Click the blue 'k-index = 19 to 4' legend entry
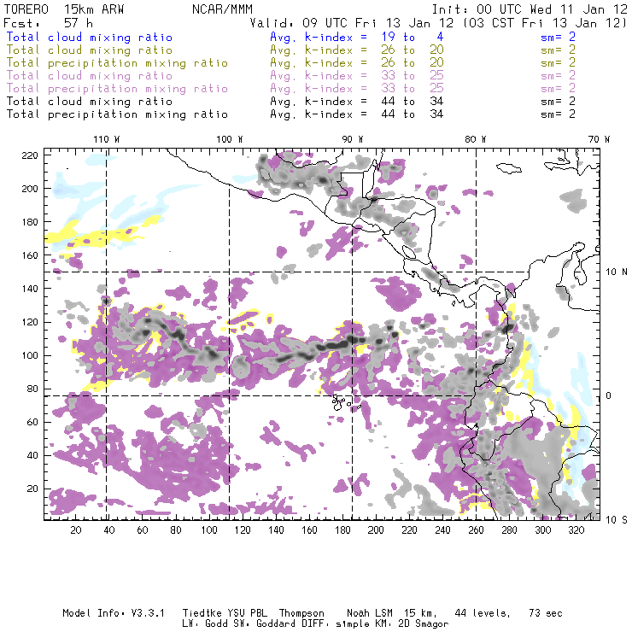632x632 pixels. [374, 37]
